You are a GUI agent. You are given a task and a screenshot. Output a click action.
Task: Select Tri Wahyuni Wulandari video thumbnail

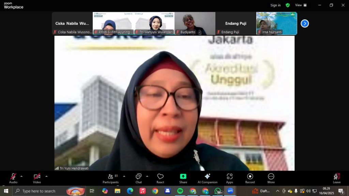point(154,24)
